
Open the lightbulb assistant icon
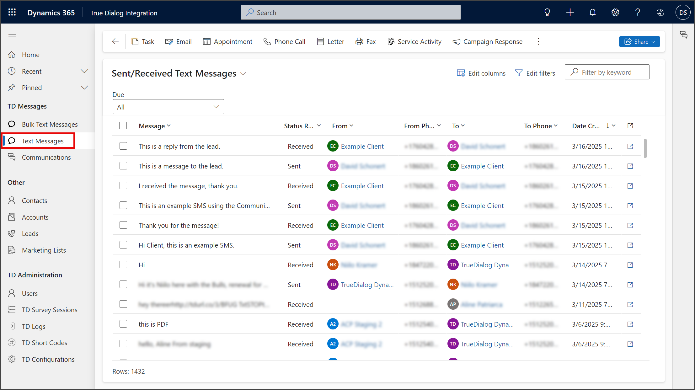(x=547, y=13)
